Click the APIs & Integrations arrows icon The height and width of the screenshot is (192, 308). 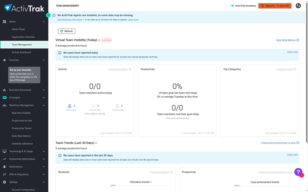pos(4,174)
